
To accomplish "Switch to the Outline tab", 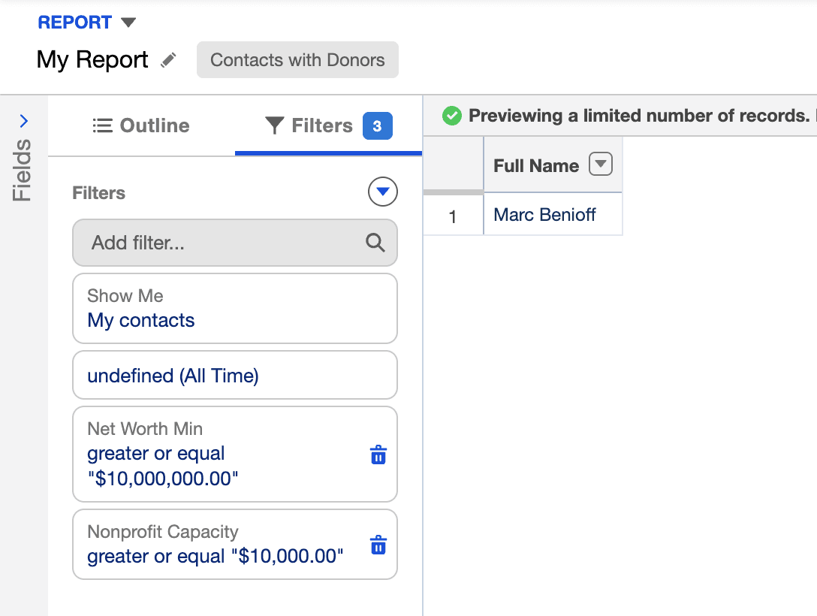I will tap(140, 125).
